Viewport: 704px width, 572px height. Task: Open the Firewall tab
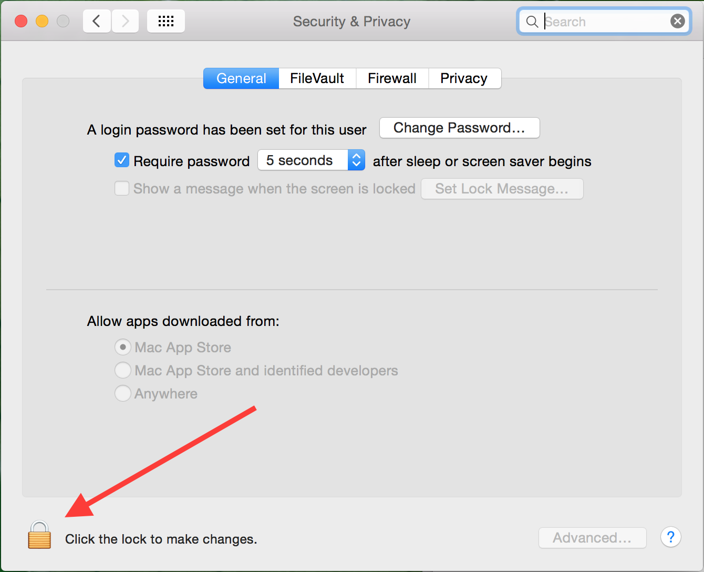coord(392,78)
